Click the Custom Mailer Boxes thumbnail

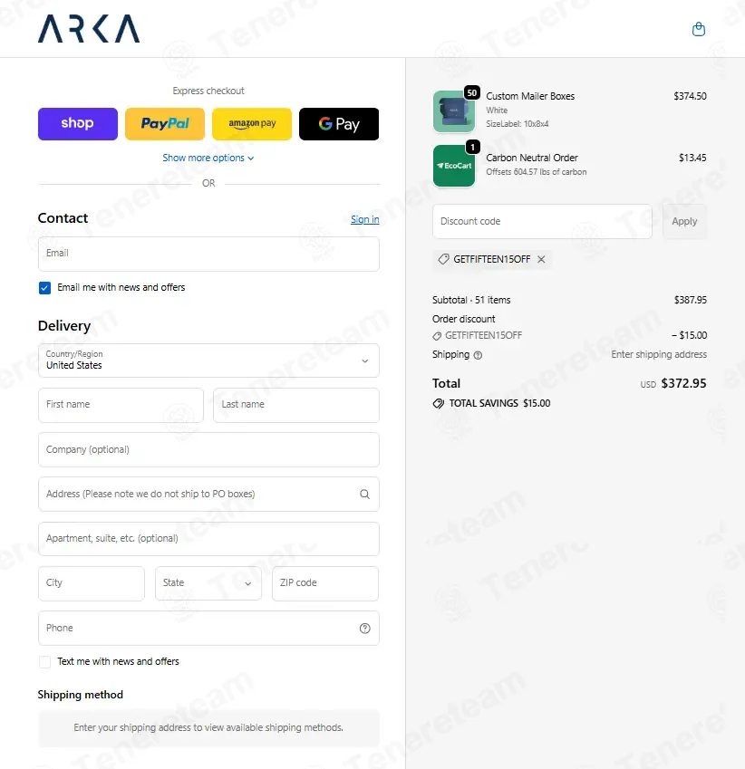[454, 111]
